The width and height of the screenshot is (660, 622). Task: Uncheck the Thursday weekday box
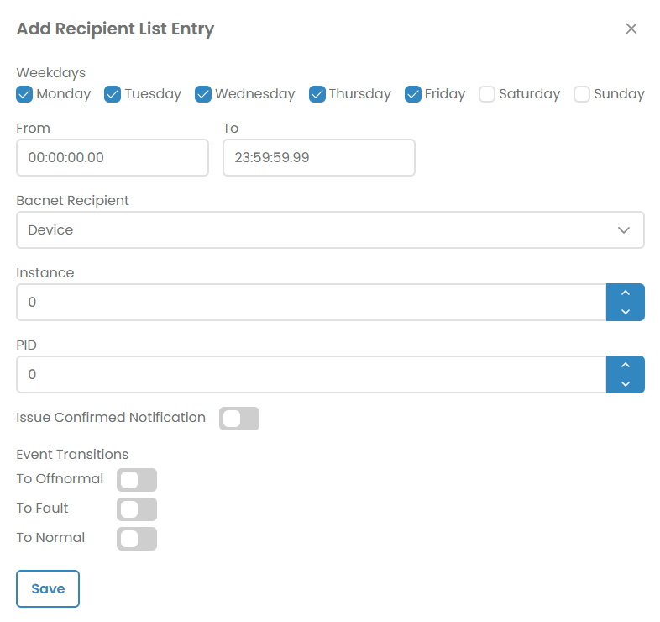(317, 94)
